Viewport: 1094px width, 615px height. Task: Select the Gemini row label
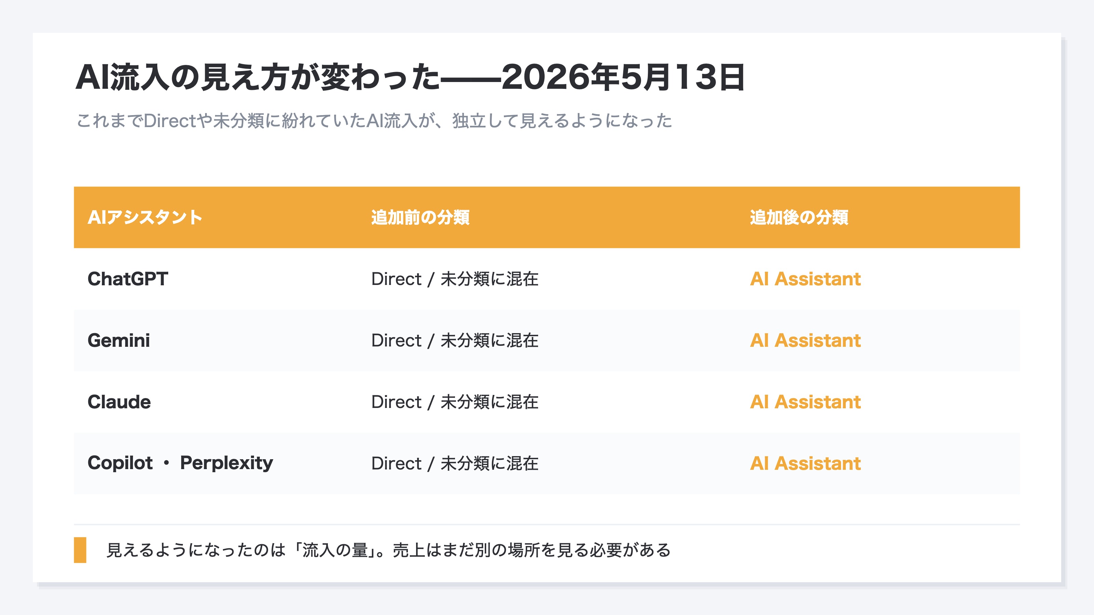119,340
